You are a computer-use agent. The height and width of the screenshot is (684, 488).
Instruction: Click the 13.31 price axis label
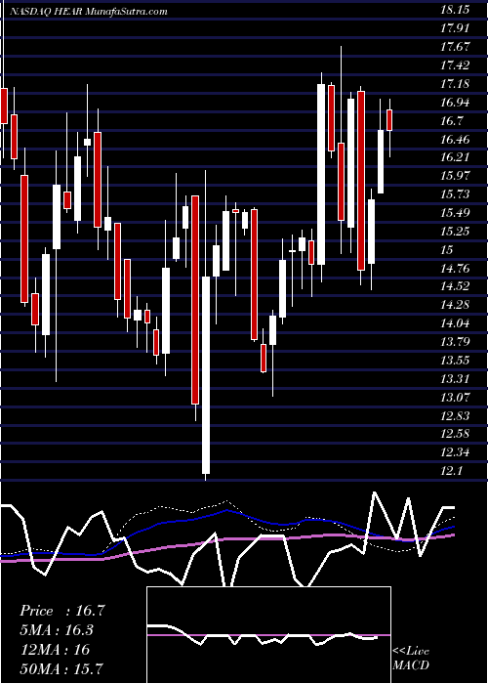tap(455, 379)
